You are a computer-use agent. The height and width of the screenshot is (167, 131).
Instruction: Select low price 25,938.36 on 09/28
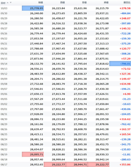click(x=80, y=23)
